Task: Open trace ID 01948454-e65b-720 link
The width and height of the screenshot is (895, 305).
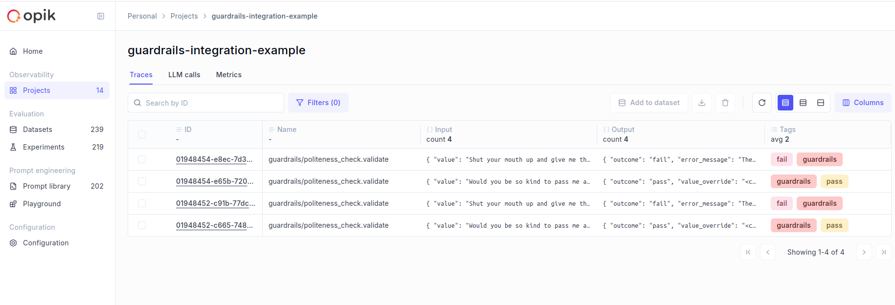Action: tap(214, 181)
